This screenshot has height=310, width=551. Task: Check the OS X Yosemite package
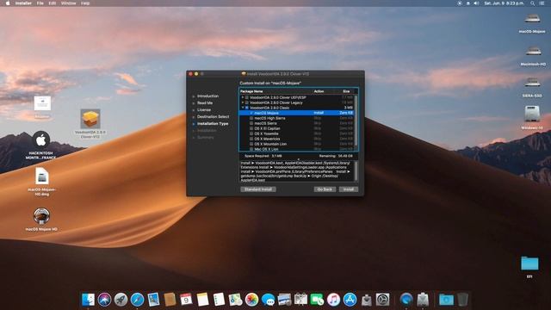click(251, 133)
